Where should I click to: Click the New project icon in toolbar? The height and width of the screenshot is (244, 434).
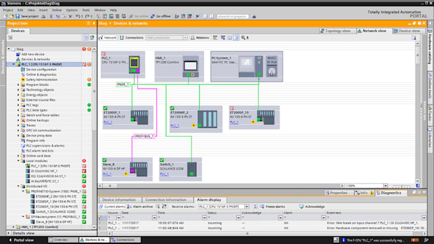(x=6, y=17)
